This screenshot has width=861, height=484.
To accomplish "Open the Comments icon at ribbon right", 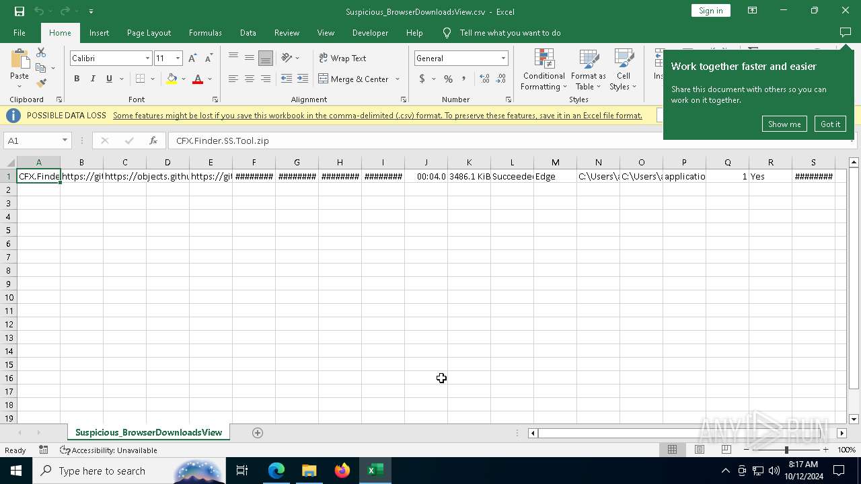I will tap(846, 32).
